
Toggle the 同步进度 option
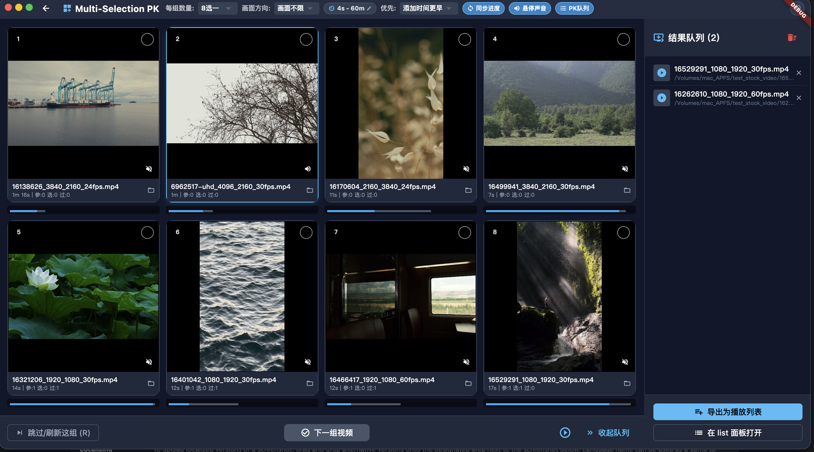tap(483, 8)
